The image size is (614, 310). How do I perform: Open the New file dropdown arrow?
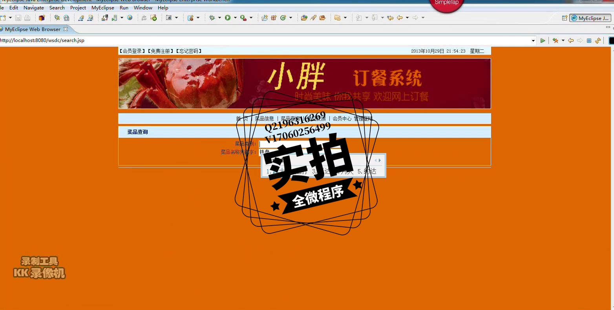pyautogui.click(x=10, y=18)
